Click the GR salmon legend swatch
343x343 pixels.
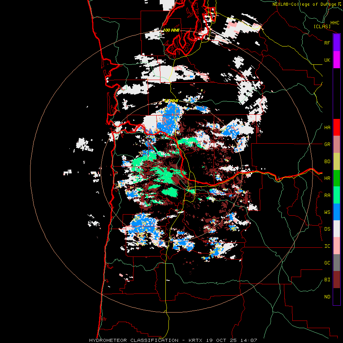[337, 144]
